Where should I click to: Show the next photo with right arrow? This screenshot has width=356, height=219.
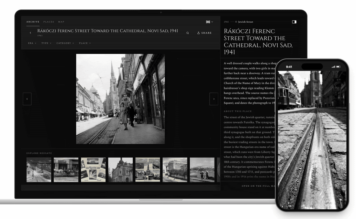214,99
